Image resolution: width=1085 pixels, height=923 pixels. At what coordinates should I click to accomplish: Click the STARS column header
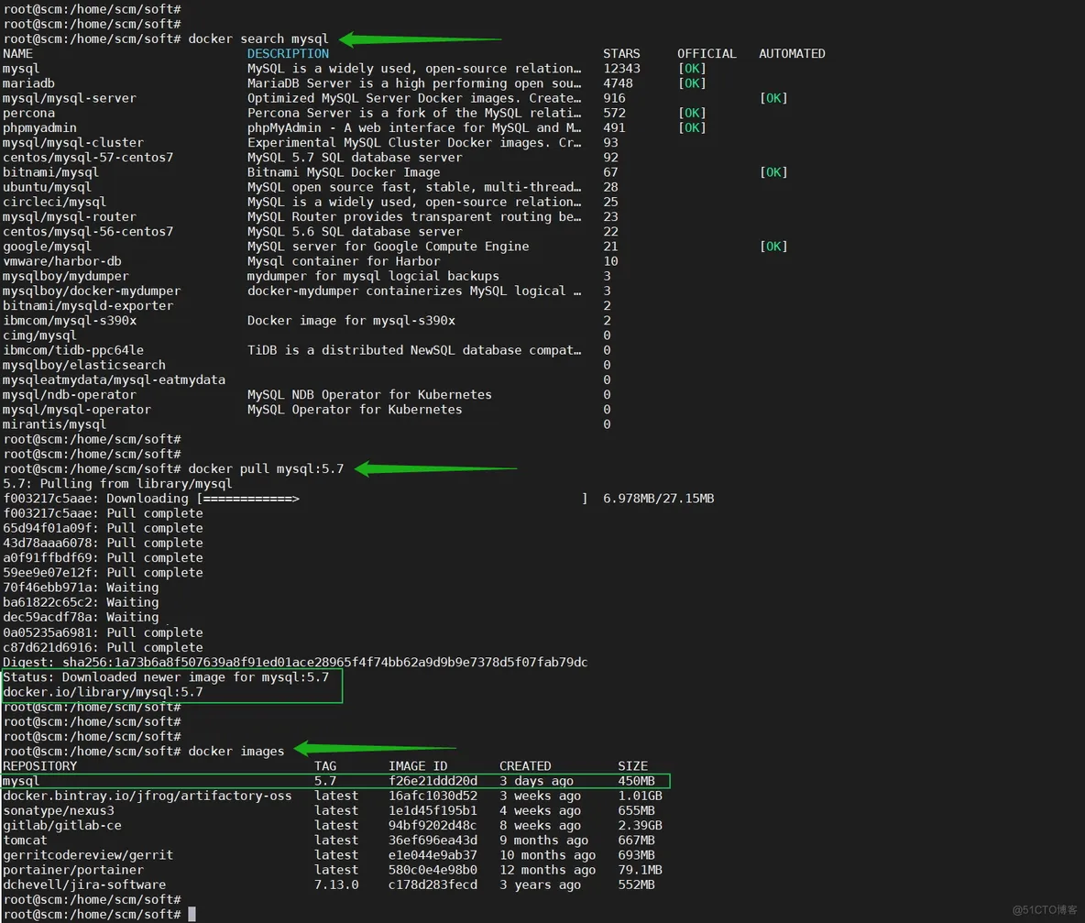(621, 54)
